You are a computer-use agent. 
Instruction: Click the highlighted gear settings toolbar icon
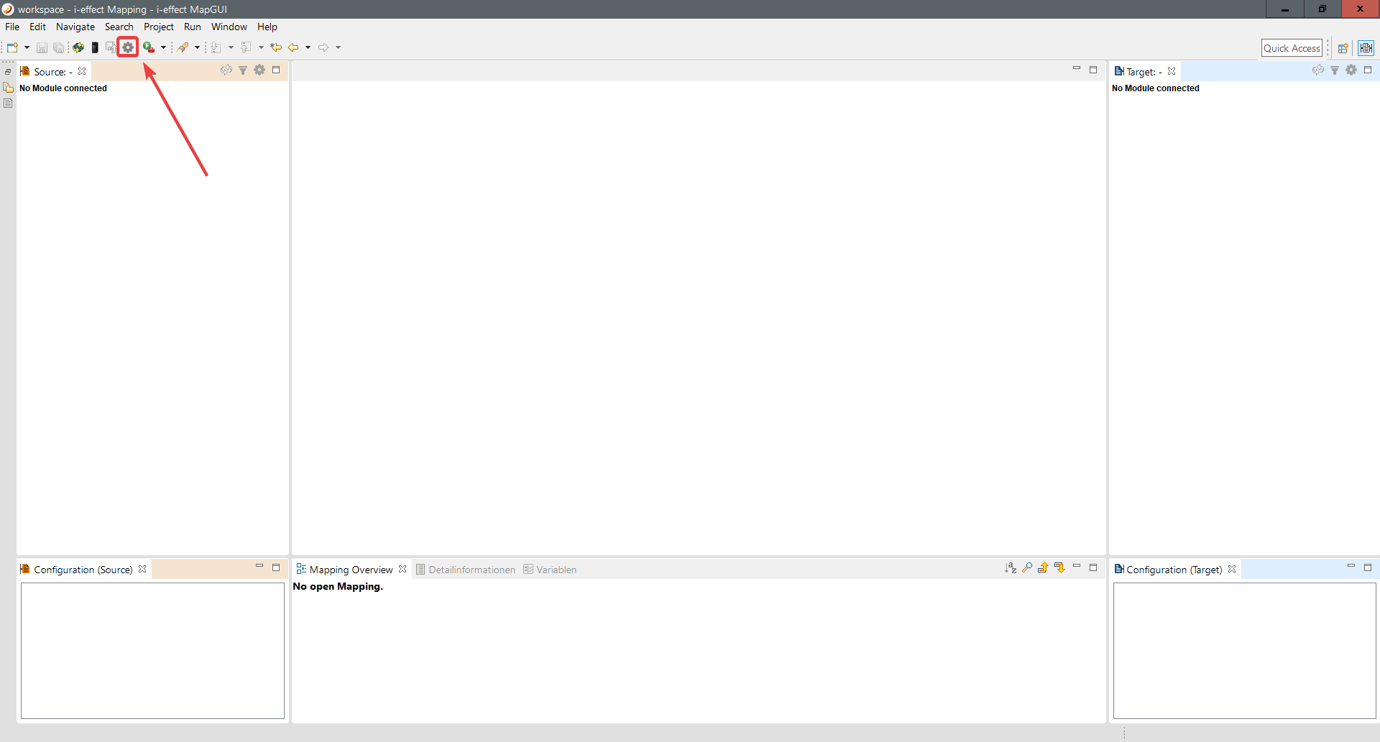click(x=128, y=47)
